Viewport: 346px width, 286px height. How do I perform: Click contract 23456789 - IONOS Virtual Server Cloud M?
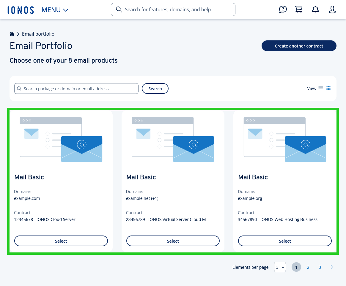pyautogui.click(x=166, y=219)
